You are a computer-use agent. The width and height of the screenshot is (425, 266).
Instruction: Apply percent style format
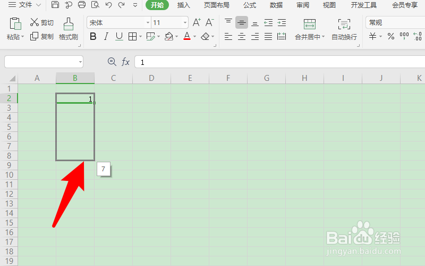pos(391,36)
